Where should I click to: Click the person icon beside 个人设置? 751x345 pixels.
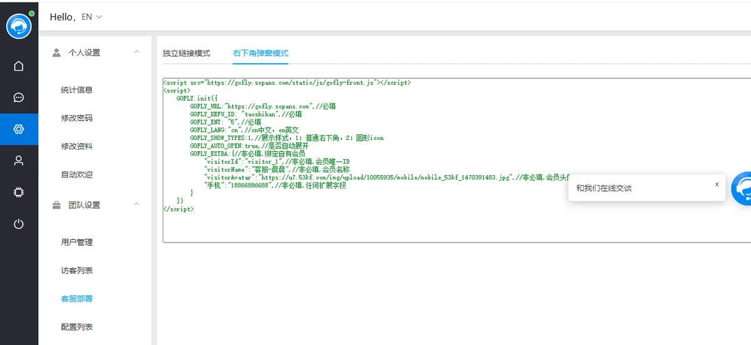57,52
